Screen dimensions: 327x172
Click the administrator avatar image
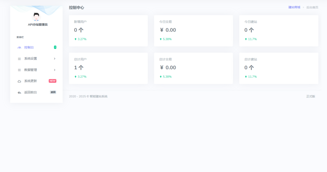point(36,17)
